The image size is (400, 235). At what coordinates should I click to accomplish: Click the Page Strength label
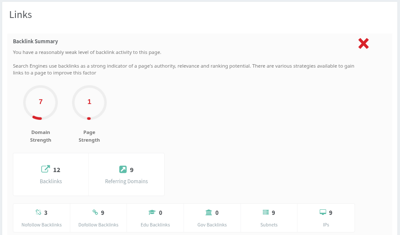(x=89, y=136)
